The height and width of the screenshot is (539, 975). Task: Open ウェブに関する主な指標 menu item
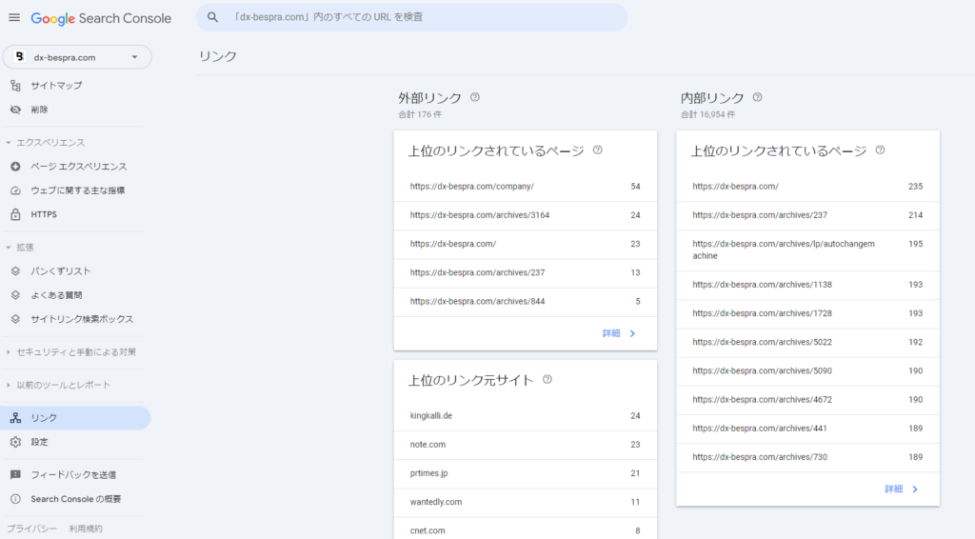[75, 190]
